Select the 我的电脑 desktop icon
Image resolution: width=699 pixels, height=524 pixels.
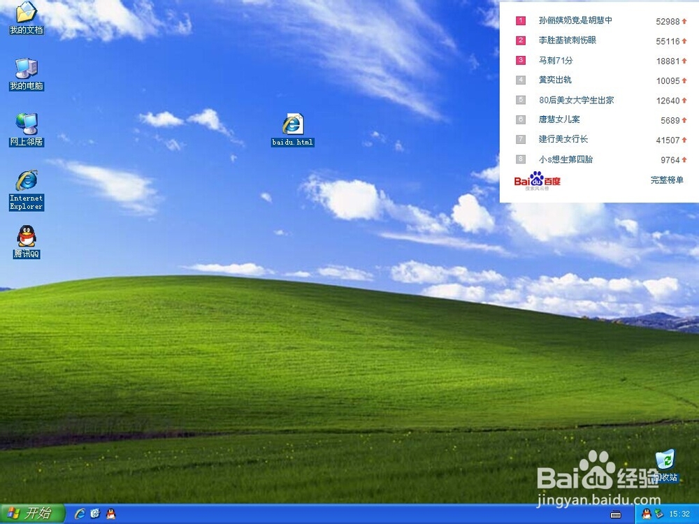coord(27,74)
